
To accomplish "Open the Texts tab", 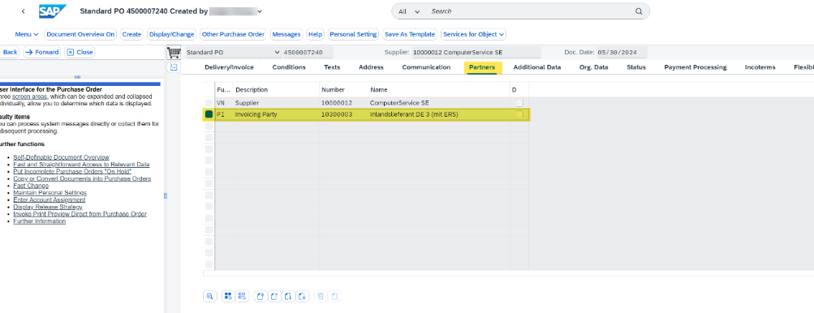I will pos(332,67).
